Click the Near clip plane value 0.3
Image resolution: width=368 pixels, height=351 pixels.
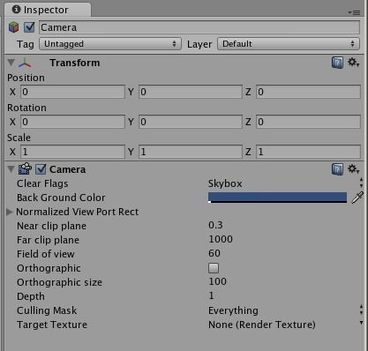(215, 225)
